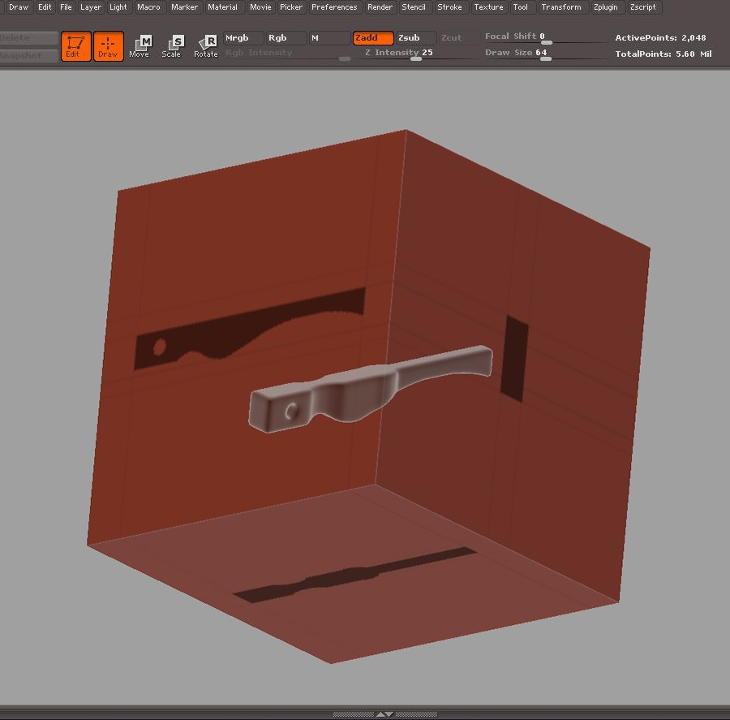Viewport: 730px width, 720px height.
Task: Open the Preferences palette
Action: (x=334, y=7)
